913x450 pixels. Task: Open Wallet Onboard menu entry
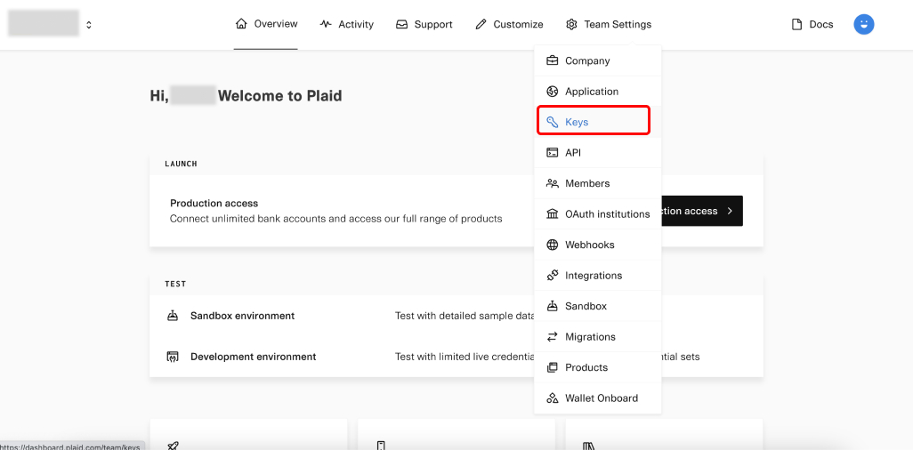pos(601,398)
